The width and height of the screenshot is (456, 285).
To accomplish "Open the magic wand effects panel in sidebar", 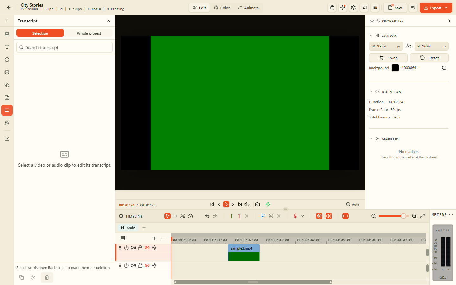I will coord(7,123).
